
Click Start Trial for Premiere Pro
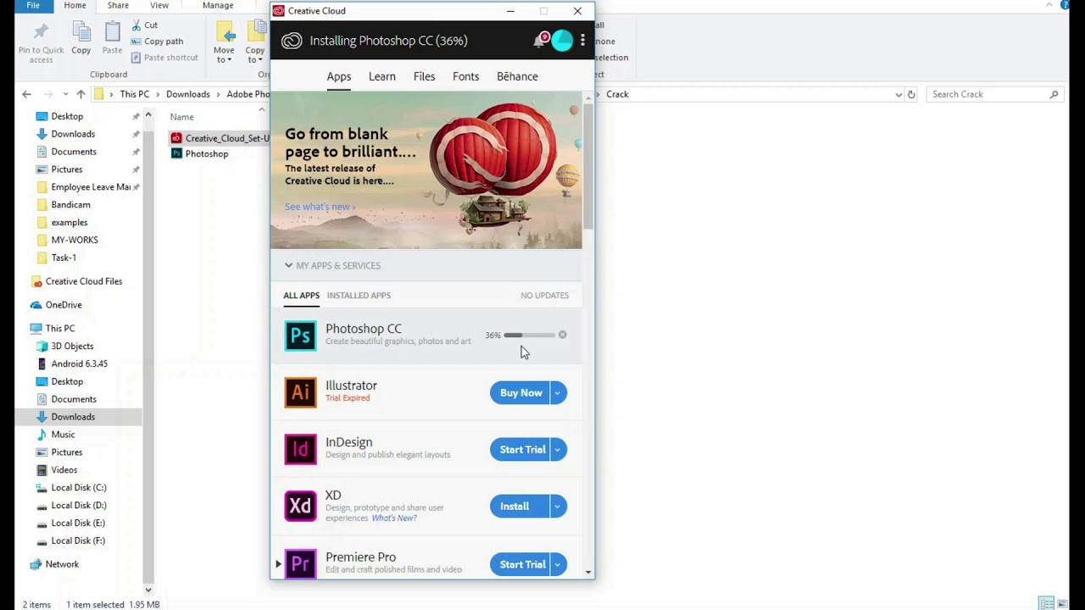tap(520, 564)
